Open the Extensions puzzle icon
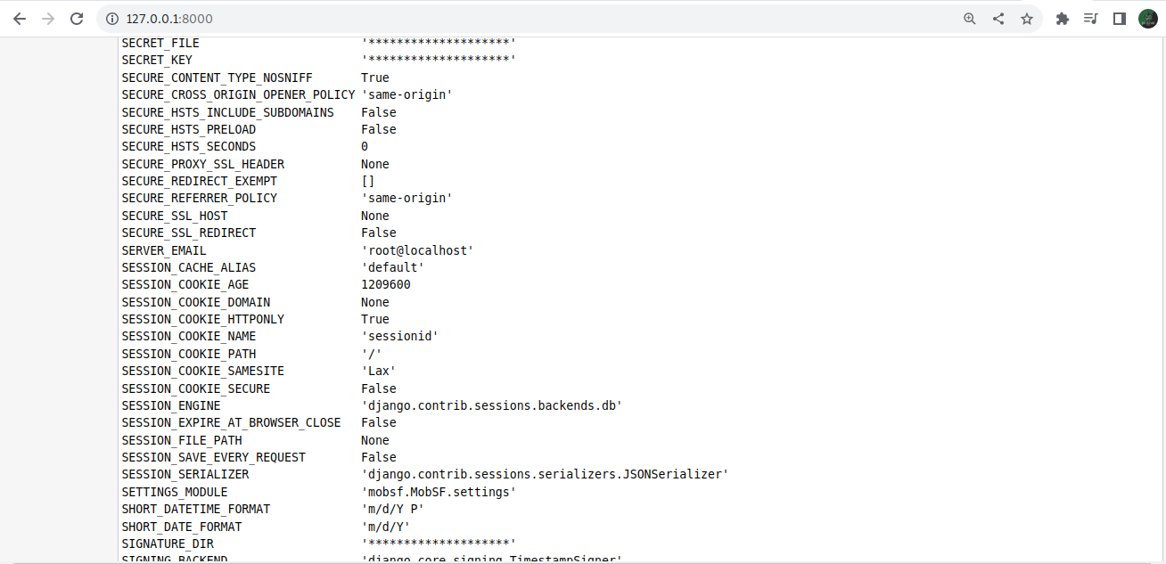Image resolution: width=1166 pixels, height=564 pixels. [x=1062, y=18]
